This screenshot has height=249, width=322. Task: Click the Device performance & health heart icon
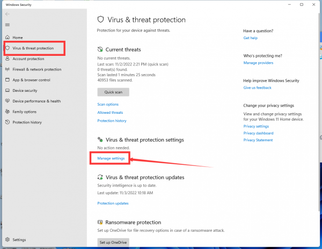8,101
